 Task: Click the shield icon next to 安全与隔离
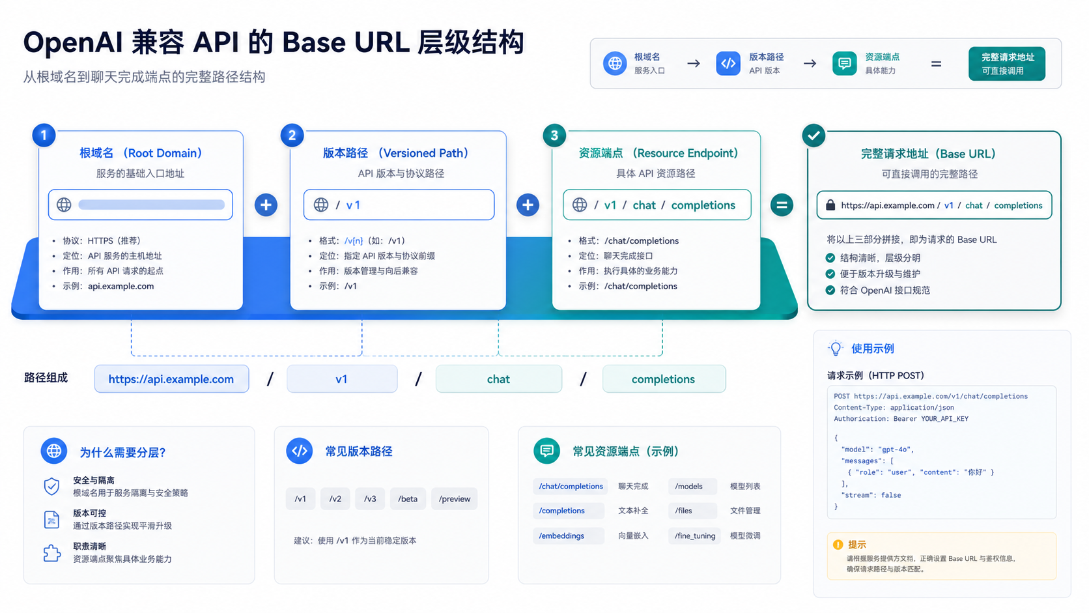(51, 486)
